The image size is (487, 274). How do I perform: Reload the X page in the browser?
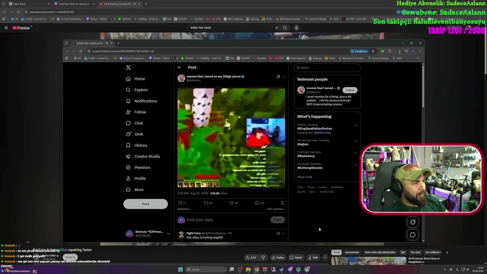[x=81, y=51]
